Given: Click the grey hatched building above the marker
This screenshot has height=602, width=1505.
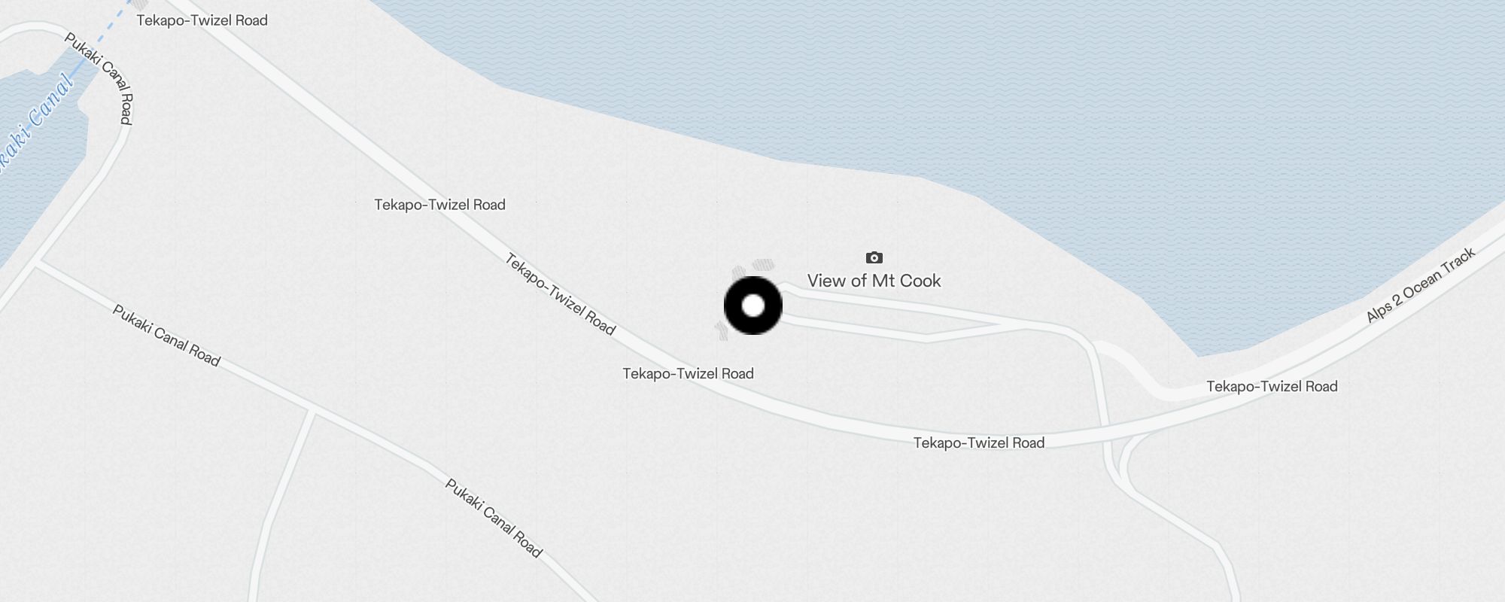Looking at the screenshot, I should (763, 265).
